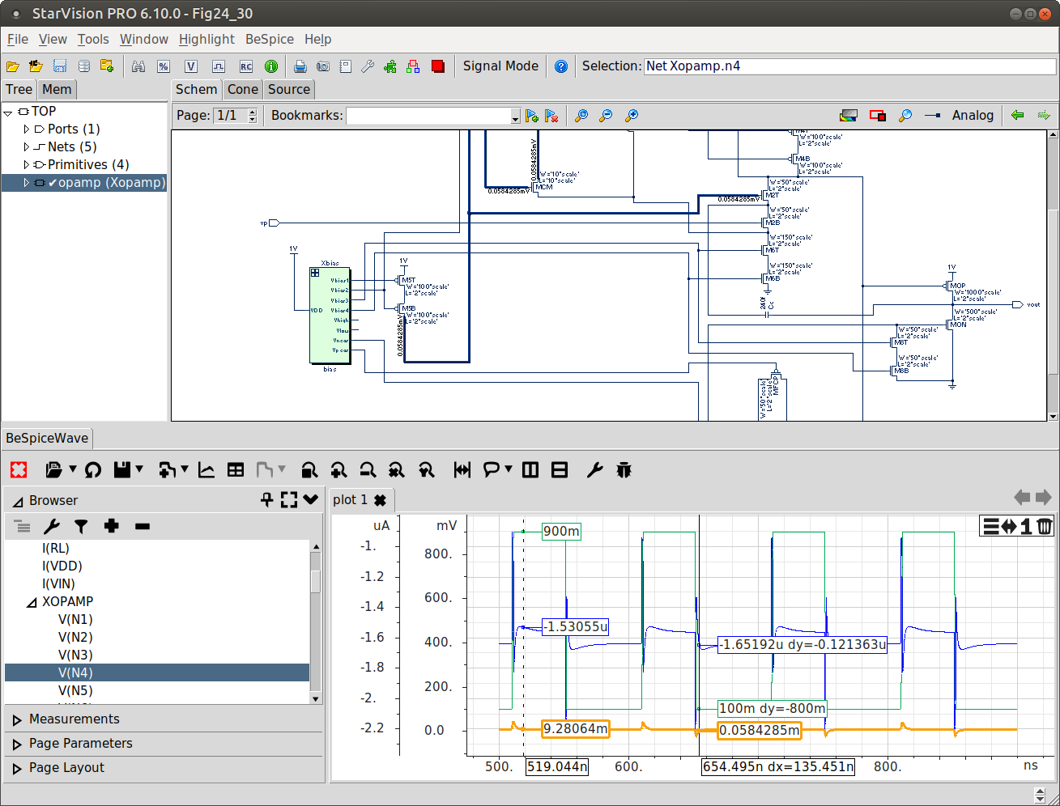The width and height of the screenshot is (1060, 806).
Task: Toggle the Browser panel fullscreen icon
Action: click(x=289, y=500)
